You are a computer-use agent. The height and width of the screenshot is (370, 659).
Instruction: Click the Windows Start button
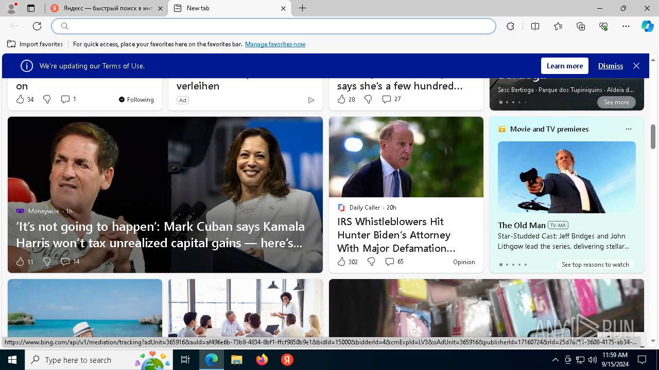click(x=12, y=360)
